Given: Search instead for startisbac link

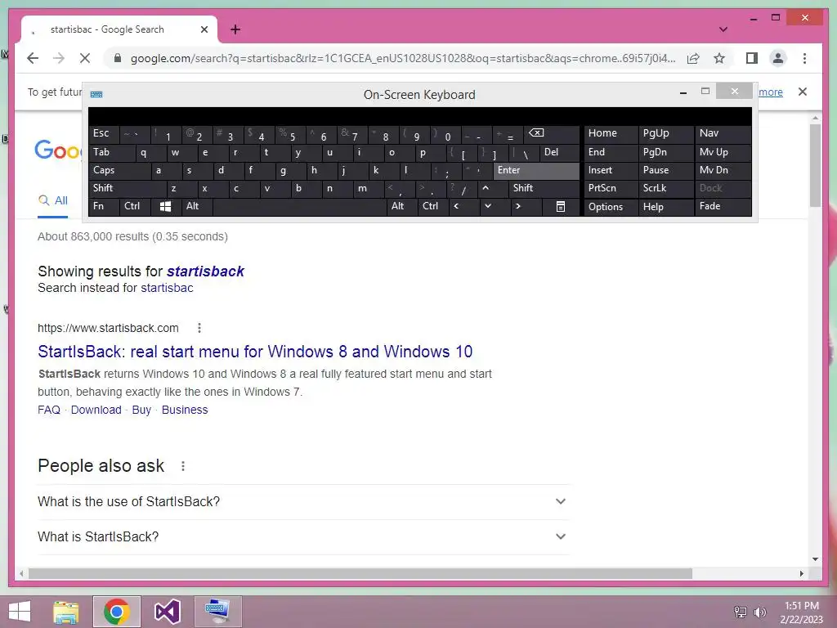Looking at the screenshot, I should pos(167,288).
